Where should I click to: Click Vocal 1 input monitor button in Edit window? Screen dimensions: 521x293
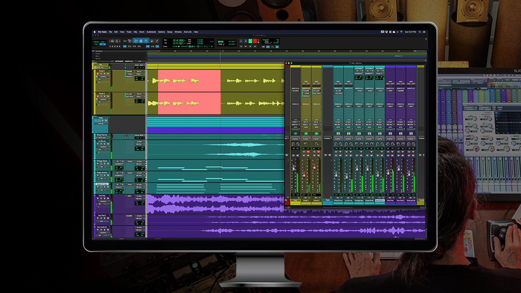pos(101,74)
